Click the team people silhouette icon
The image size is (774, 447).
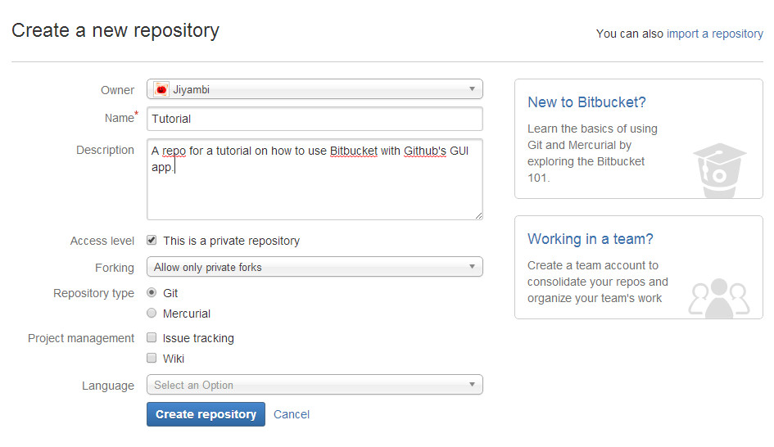click(x=718, y=298)
